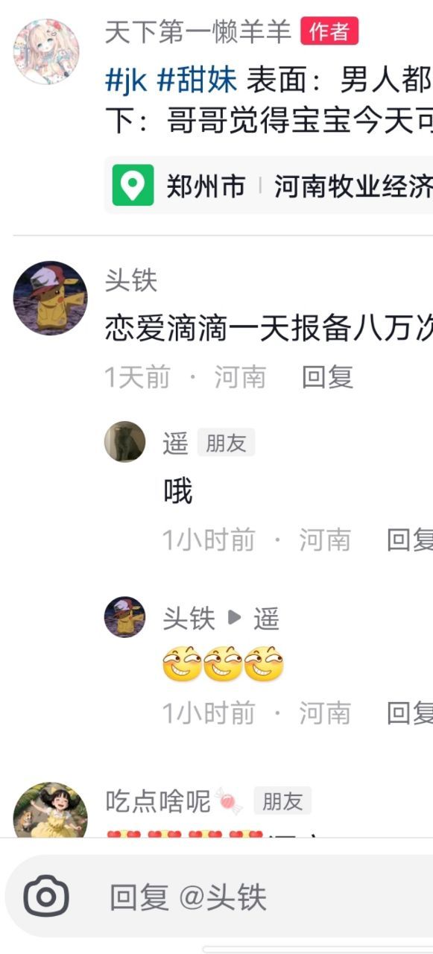Open the 郑州市 location tag

(x=206, y=186)
